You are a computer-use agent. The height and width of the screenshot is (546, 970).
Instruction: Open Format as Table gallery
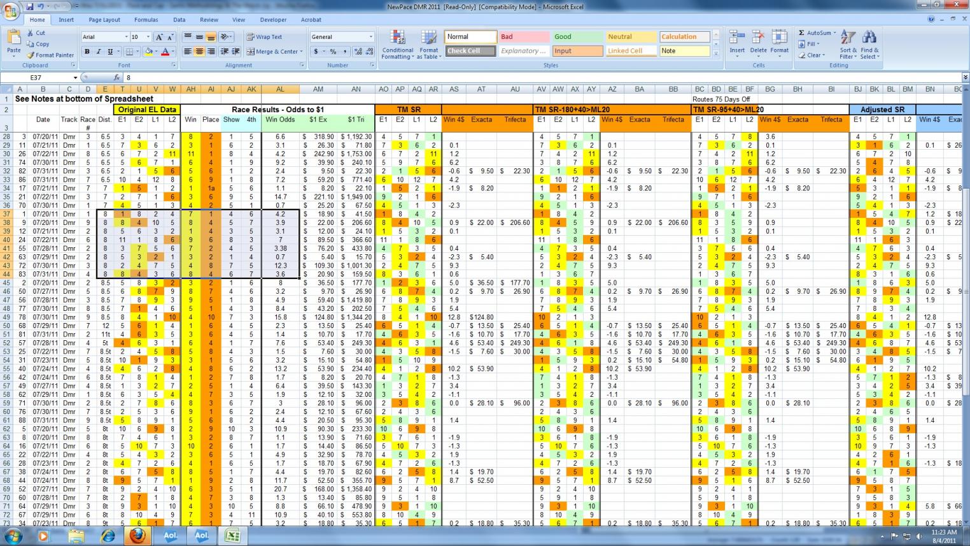[x=428, y=45]
